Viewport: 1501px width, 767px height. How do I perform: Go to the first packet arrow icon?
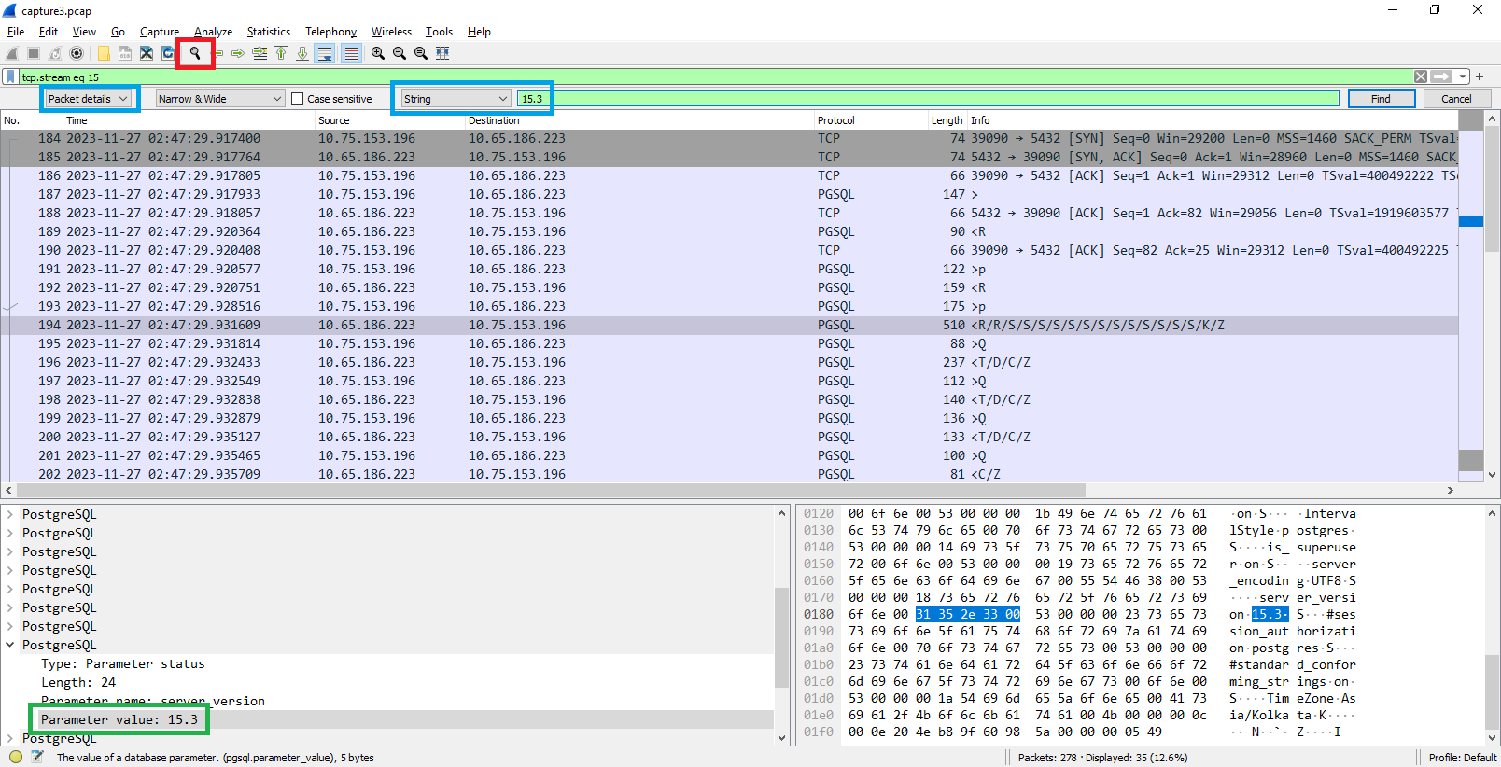281,53
